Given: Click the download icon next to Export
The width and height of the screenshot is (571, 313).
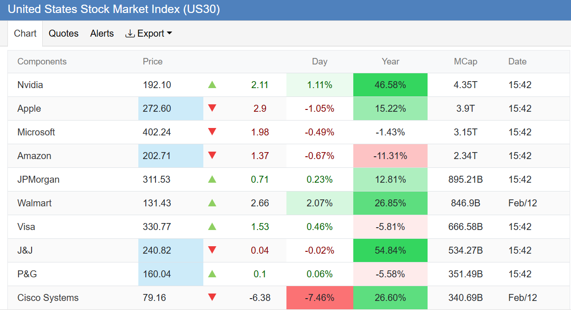Looking at the screenshot, I should 130,33.
